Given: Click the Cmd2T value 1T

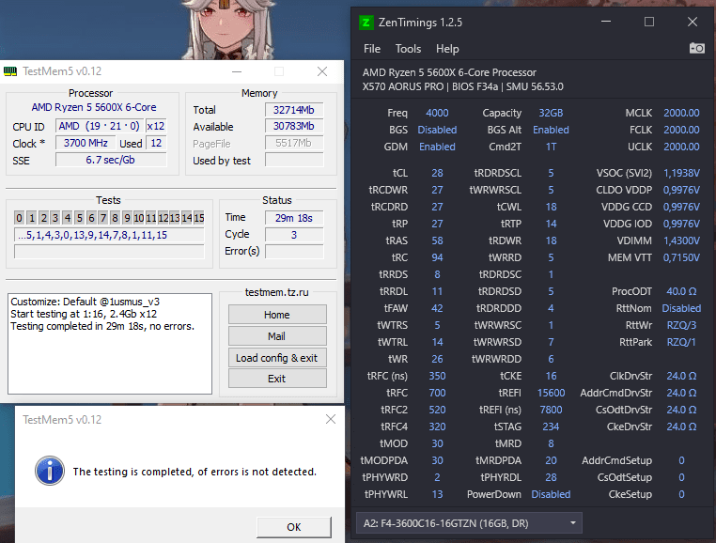Looking at the screenshot, I should click(551, 147).
